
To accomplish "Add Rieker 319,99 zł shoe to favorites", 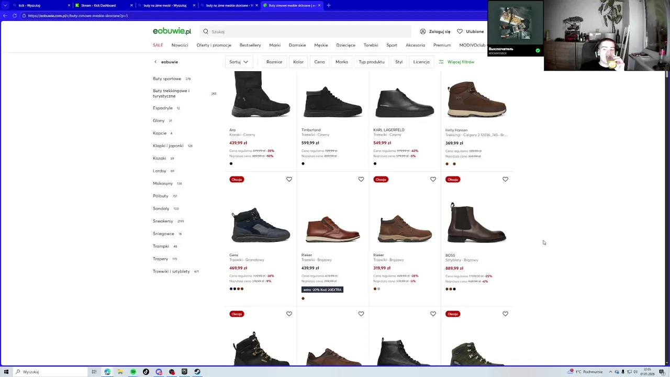I will point(433,179).
